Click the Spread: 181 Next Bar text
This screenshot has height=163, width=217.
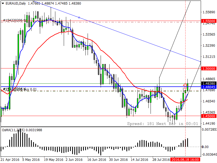162,124
